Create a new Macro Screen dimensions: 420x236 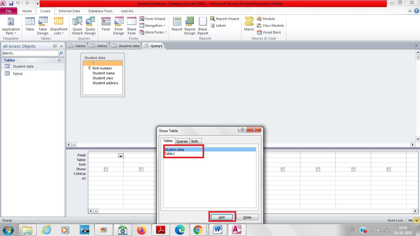249,25
